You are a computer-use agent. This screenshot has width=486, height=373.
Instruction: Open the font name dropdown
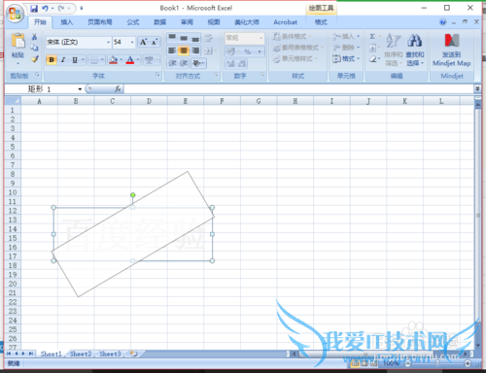pyautogui.click(x=108, y=43)
